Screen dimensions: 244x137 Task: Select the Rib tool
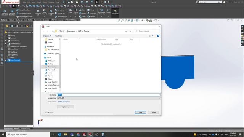click(x=82, y=10)
